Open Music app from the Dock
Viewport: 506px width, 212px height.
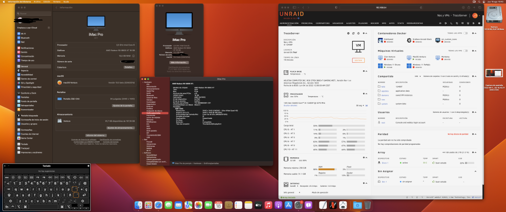coord(268,205)
